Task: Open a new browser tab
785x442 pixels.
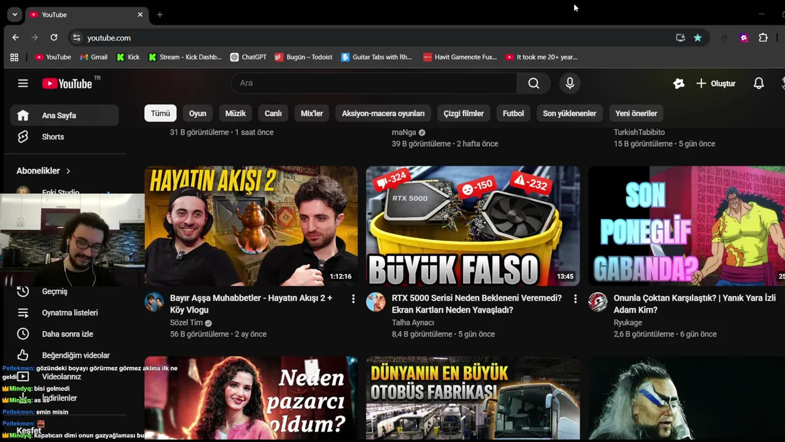Action: click(x=159, y=14)
